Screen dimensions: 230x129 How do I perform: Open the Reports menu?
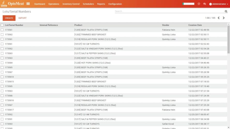point(101,4)
